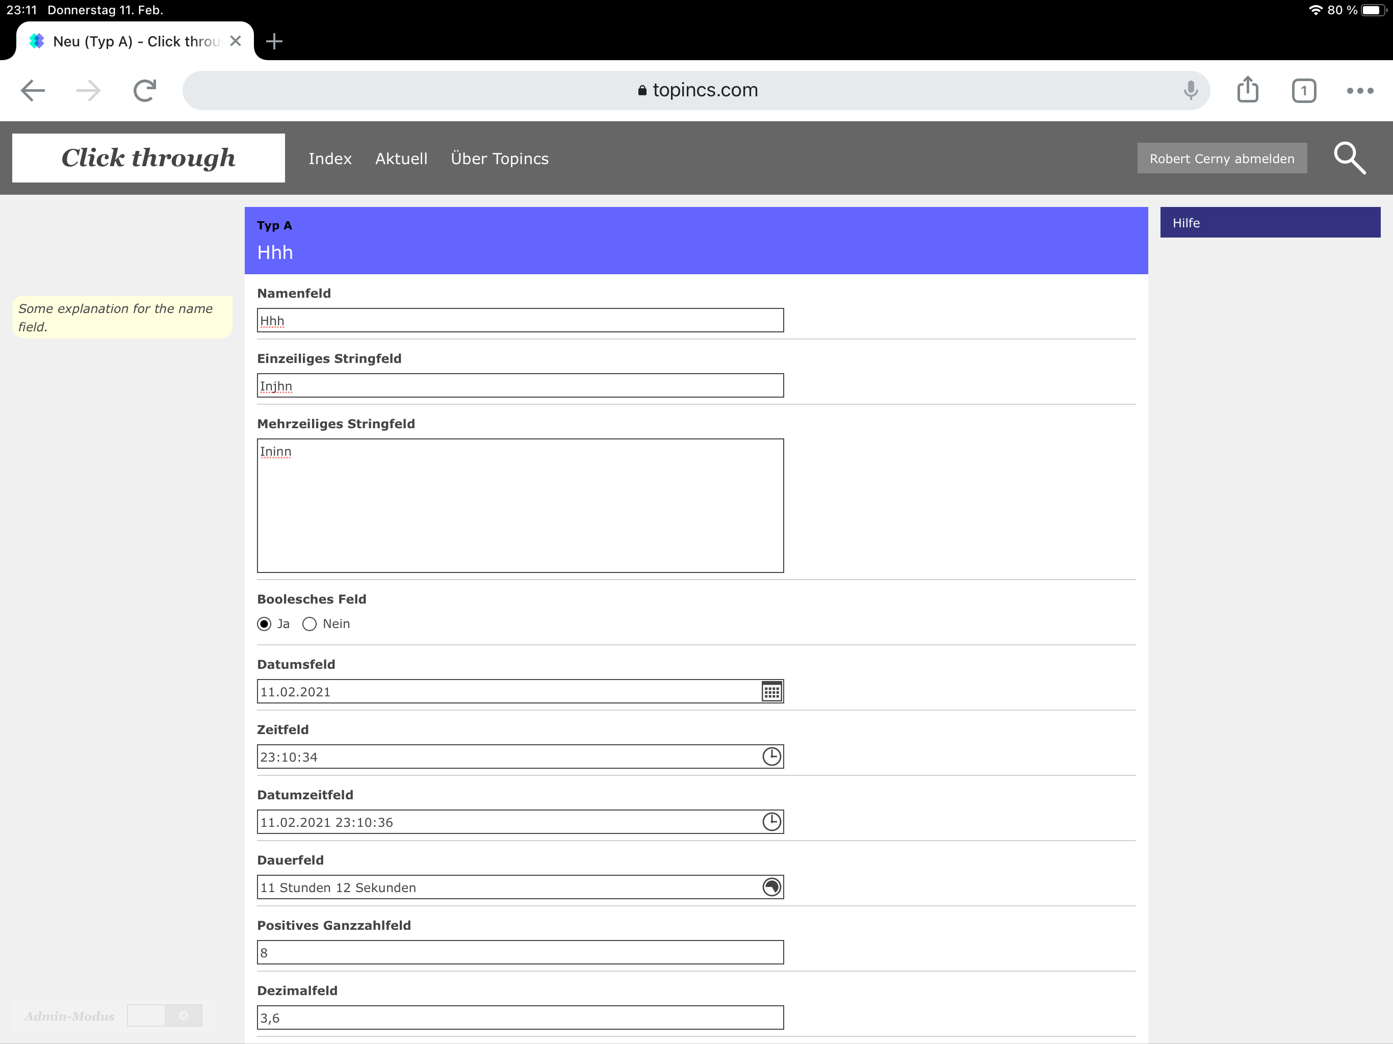Screen dimensions: 1393x1044
Task: Open the calendar picker in Datumsfeld
Action: (771, 691)
